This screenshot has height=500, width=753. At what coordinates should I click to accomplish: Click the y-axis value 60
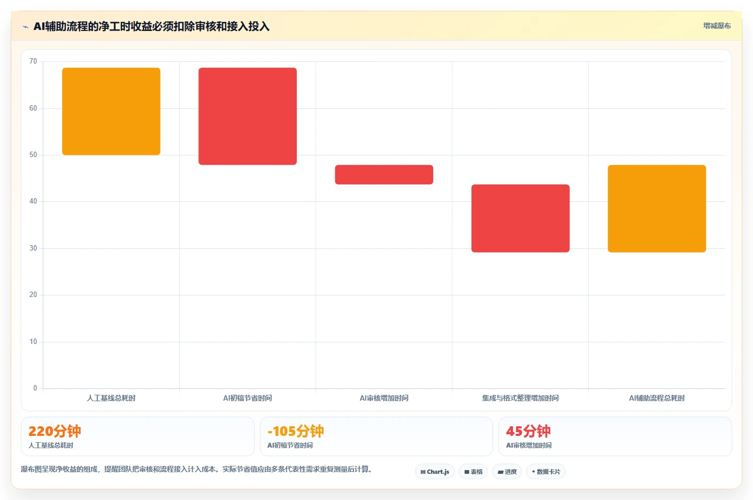(33, 108)
